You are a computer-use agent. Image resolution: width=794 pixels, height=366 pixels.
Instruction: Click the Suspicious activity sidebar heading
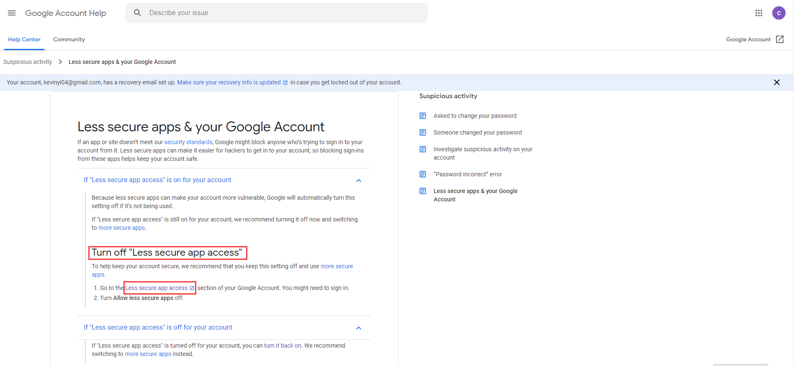point(448,96)
